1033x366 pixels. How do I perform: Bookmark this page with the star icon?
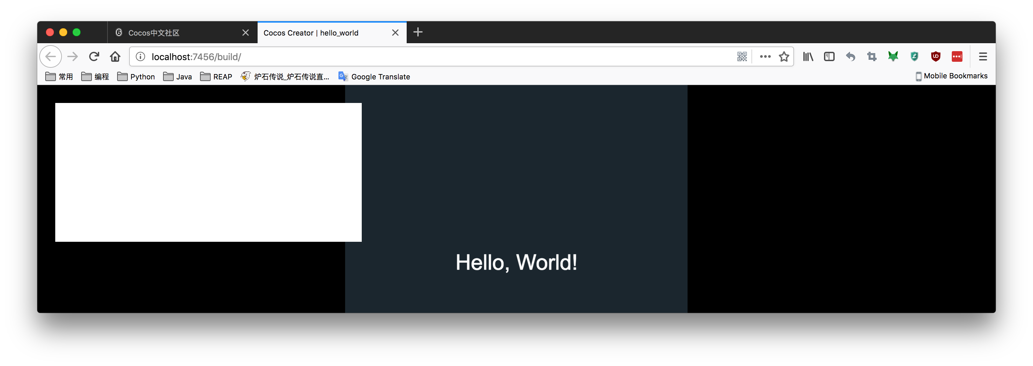point(784,56)
